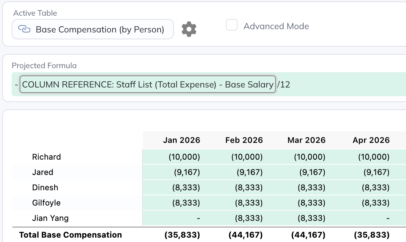Select the Richard row label
The height and width of the screenshot is (242, 406).
coord(46,157)
